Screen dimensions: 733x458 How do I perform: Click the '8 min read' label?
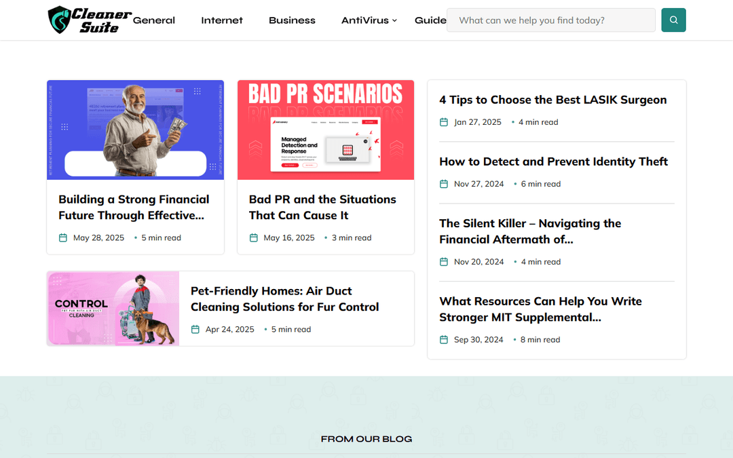pyautogui.click(x=540, y=340)
